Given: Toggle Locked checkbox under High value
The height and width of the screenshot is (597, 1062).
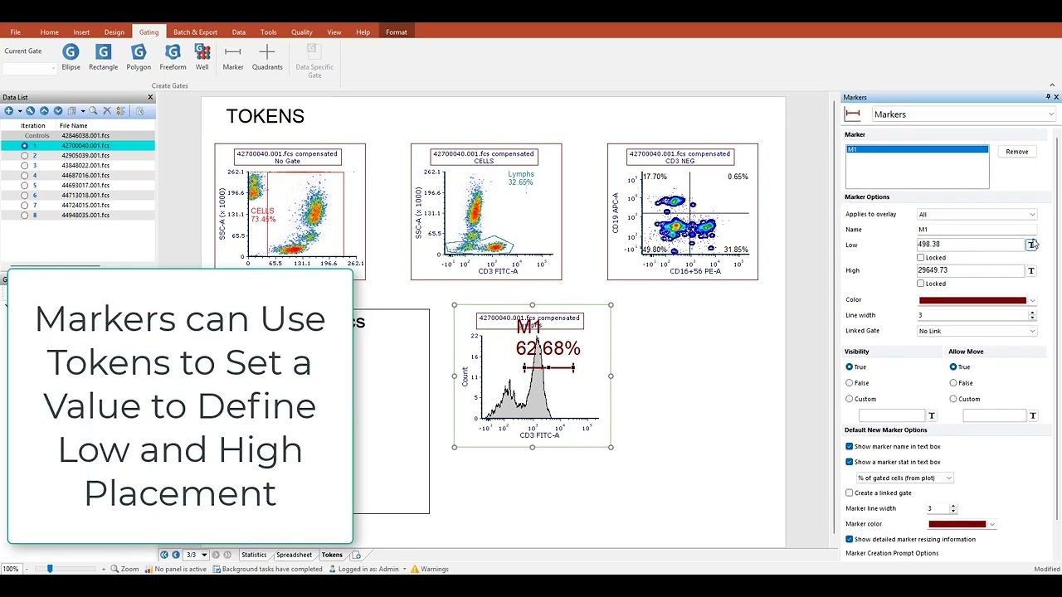Looking at the screenshot, I should tap(921, 284).
